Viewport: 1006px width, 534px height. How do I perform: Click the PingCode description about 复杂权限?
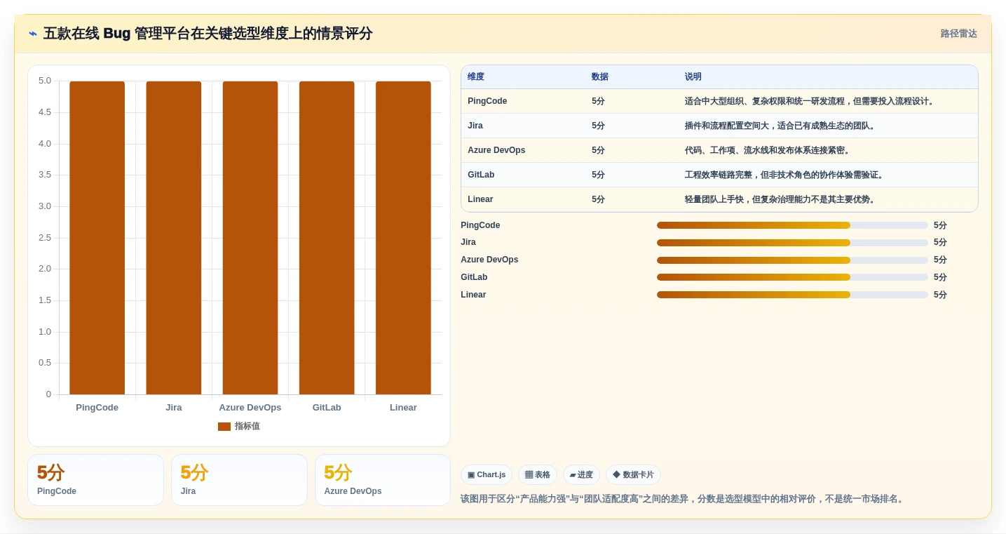pos(810,101)
